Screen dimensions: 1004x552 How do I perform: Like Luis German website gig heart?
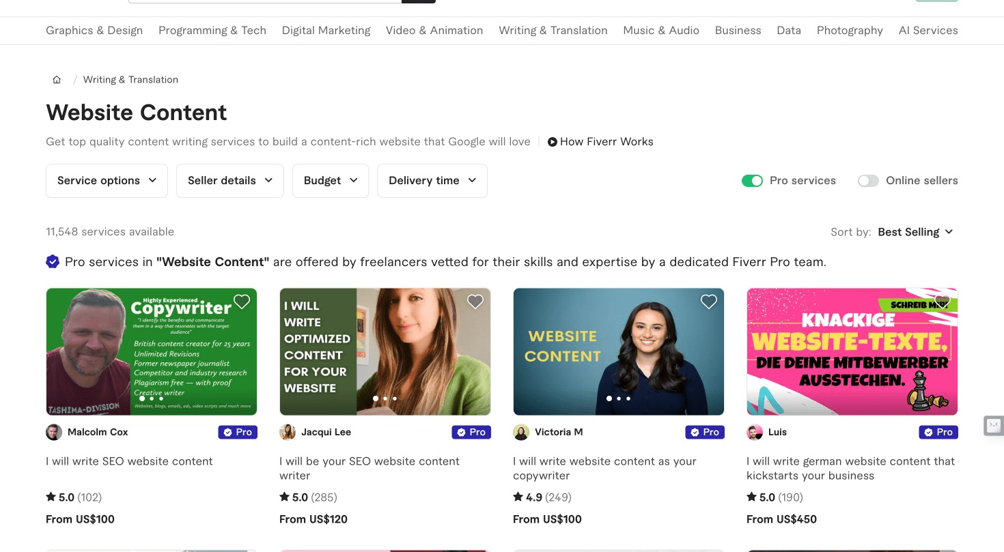click(x=943, y=302)
